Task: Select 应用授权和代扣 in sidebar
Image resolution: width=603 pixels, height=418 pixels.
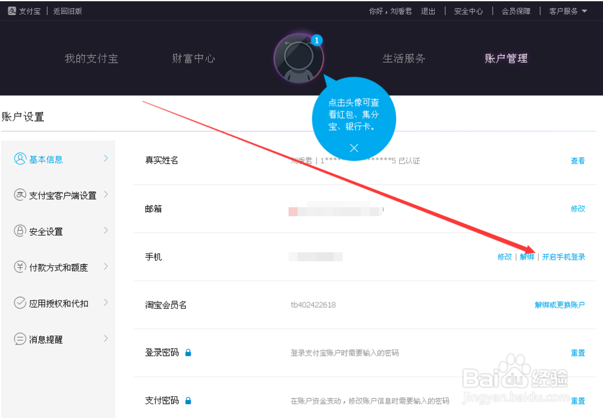Action: pos(58,303)
